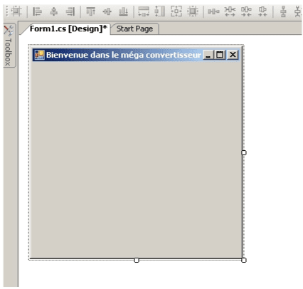The image size is (303, 289).
Task: Click Decrease Horizontal Spacing icon
Action: tap(246, 11)
